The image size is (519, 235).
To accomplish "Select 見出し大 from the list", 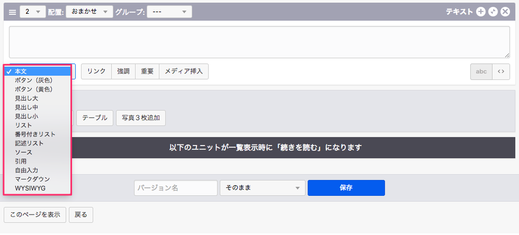I will click(x=38, y=98).
